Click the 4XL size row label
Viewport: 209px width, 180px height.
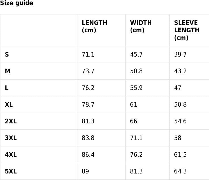click(x=11, y=155)
